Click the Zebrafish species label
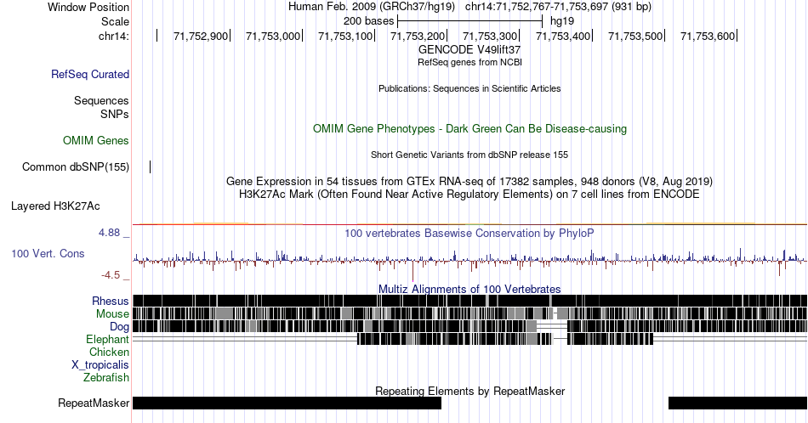The width and height of the screenshot is (808, 423). [x=106, y=377]
